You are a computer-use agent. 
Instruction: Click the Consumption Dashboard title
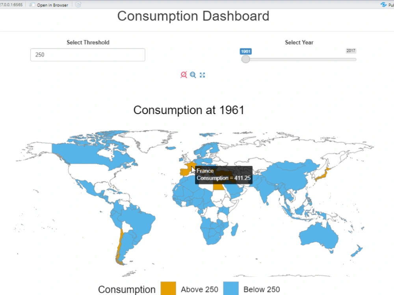point(193,16)
